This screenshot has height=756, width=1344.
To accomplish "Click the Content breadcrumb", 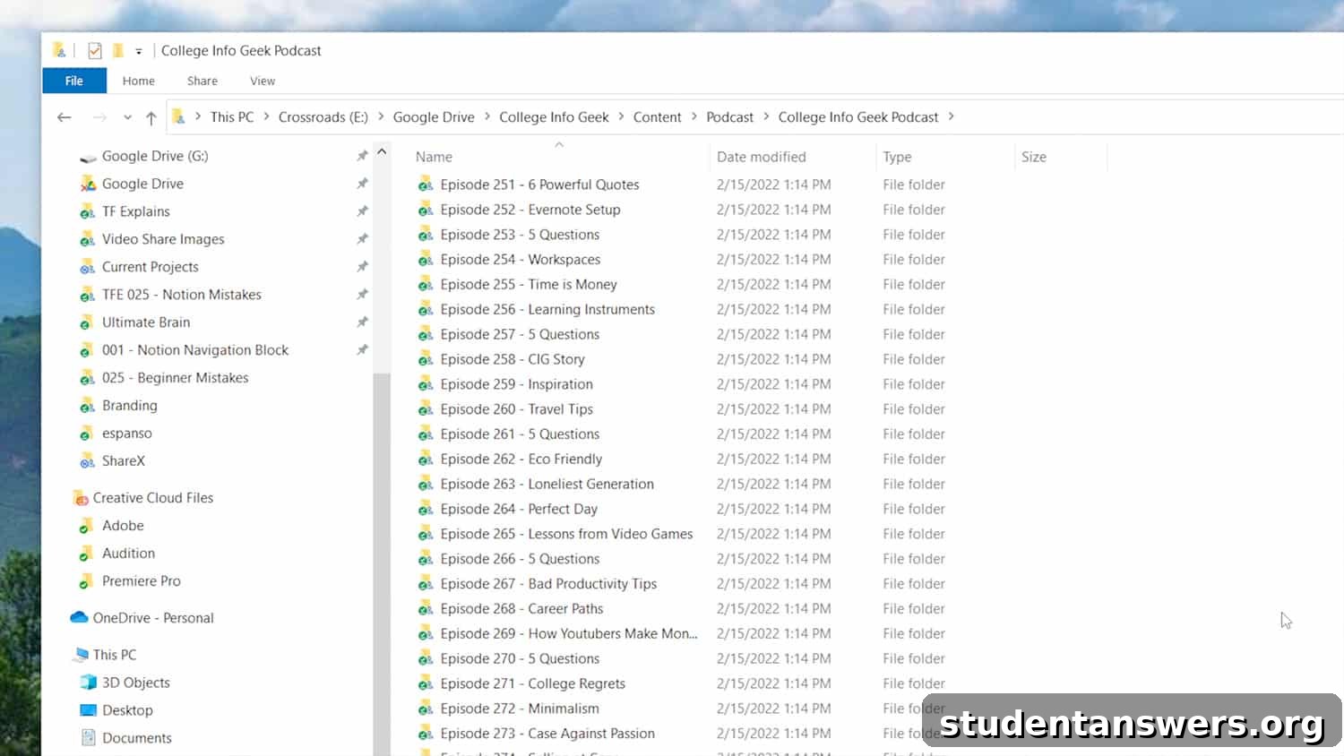I will [x=658, y=117].
